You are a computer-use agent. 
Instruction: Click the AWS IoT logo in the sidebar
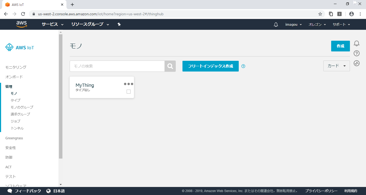pos(19,47)
